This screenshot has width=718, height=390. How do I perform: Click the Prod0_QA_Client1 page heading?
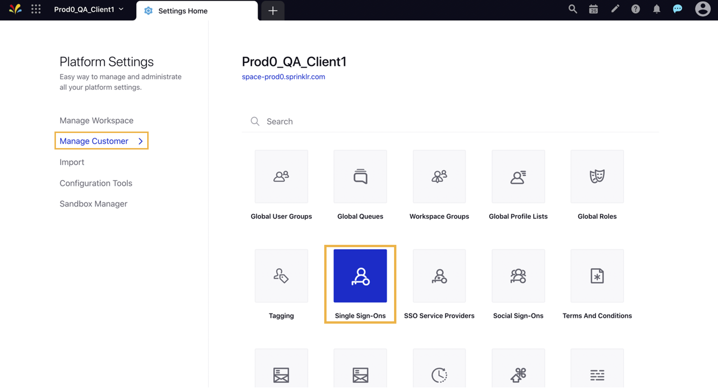[x=294, y=62]
